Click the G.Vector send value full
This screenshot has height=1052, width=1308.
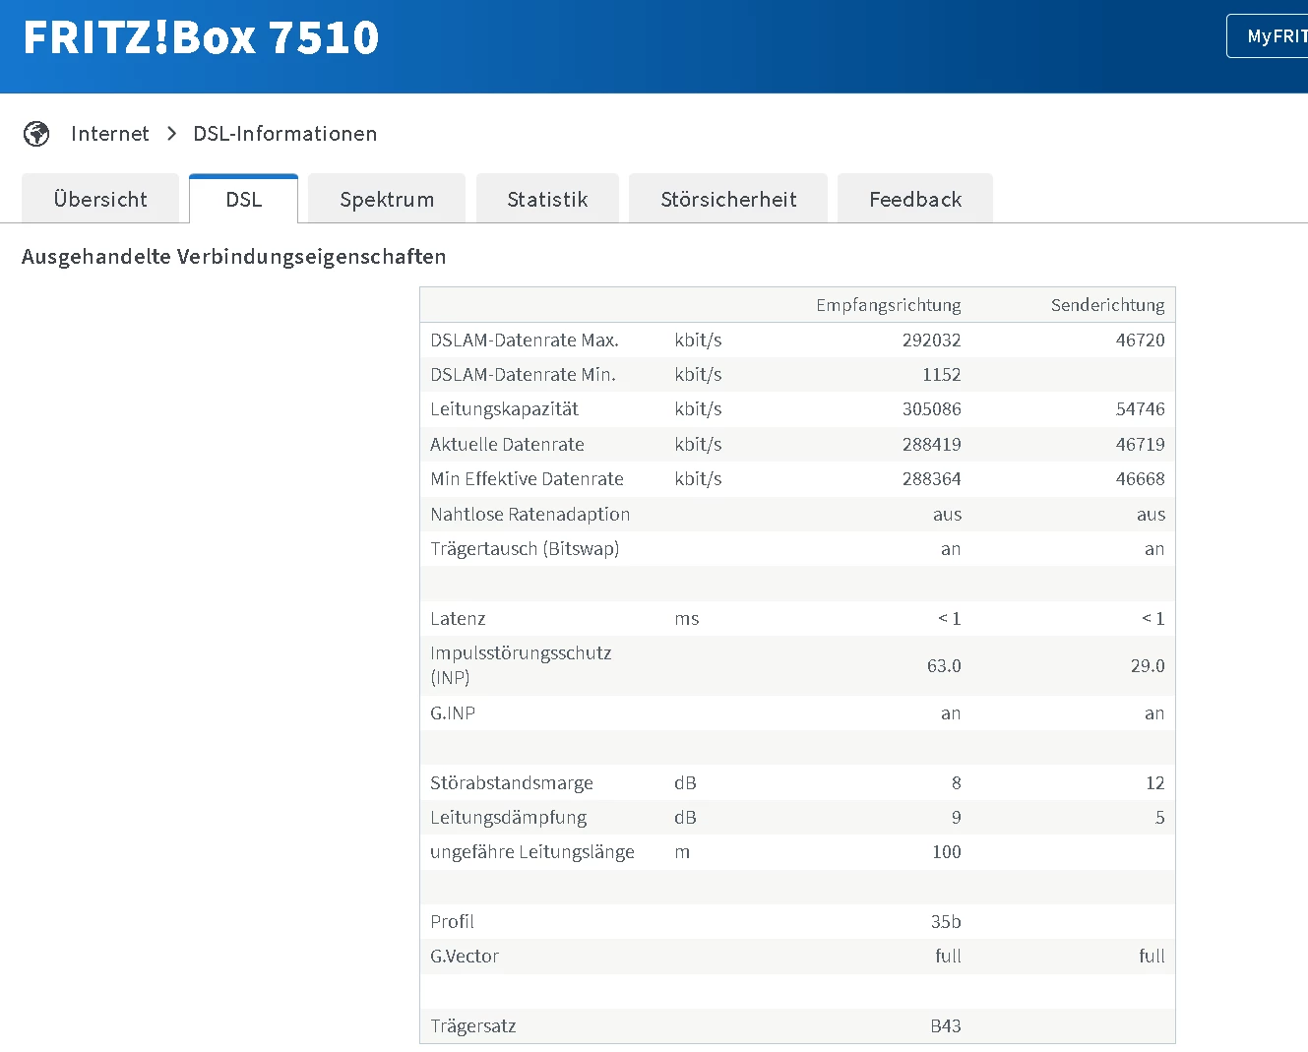click(x=1152, y=957)
